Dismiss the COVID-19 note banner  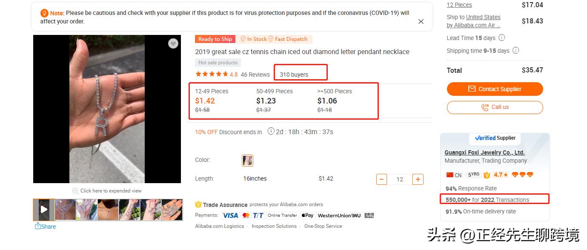(421, 21)
